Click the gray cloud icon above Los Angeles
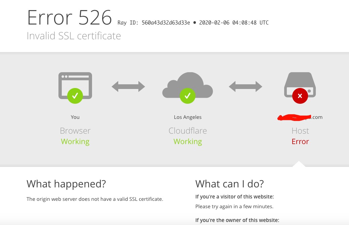349x225 pixels. point(188,85)
